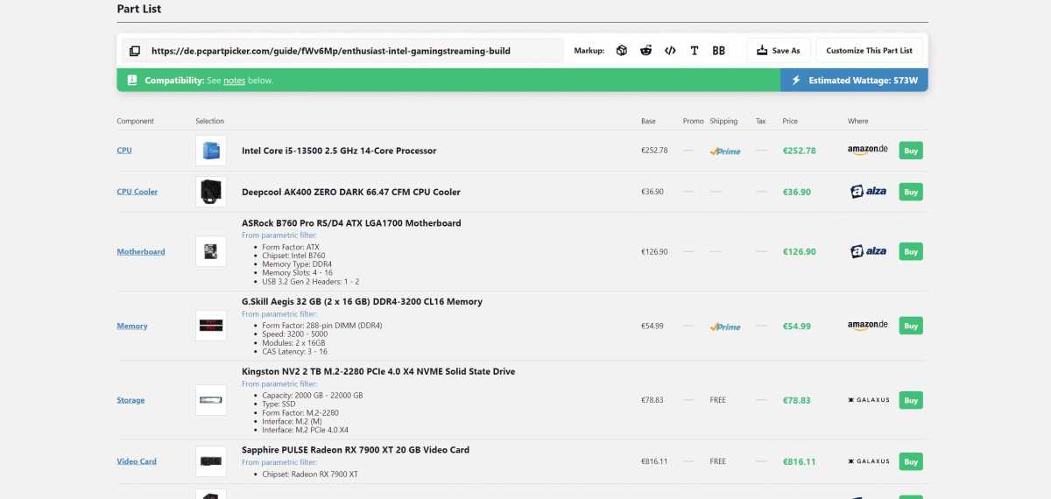Click the €816.11 green video card price
Image resolution: width=1051 pixels, height=499 pixels.
pos(799,462)
